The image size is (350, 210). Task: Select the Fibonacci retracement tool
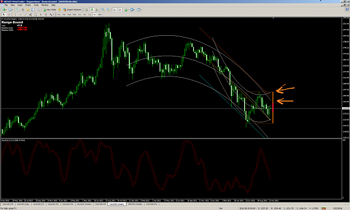point(35,15)
